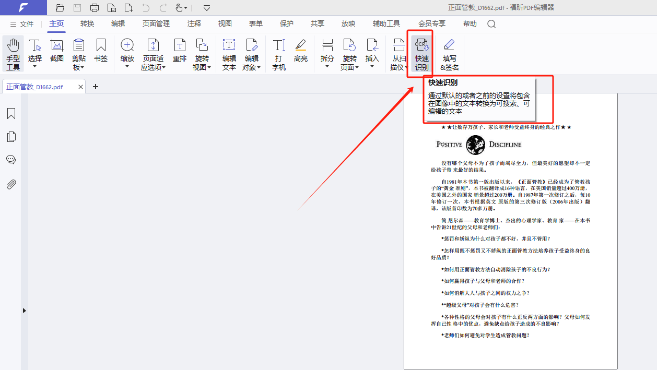657x370 pixels.
Task: Click the Quick OCR (快速识别) icon
Action: [421, 54]
